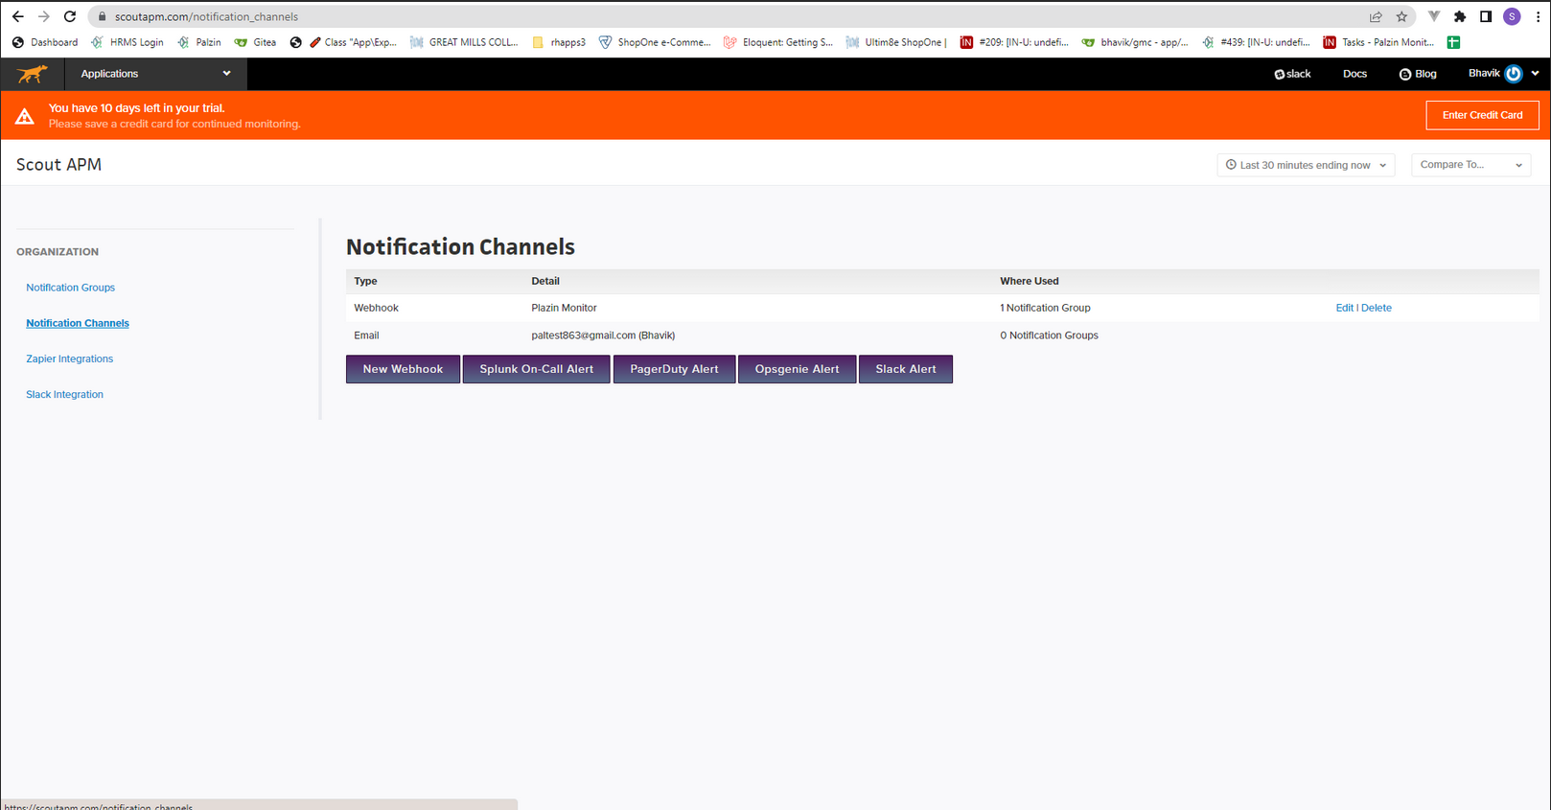Open the green sheets bookmark icon
Screen dimensions: 1551x810
[1453, 42]
